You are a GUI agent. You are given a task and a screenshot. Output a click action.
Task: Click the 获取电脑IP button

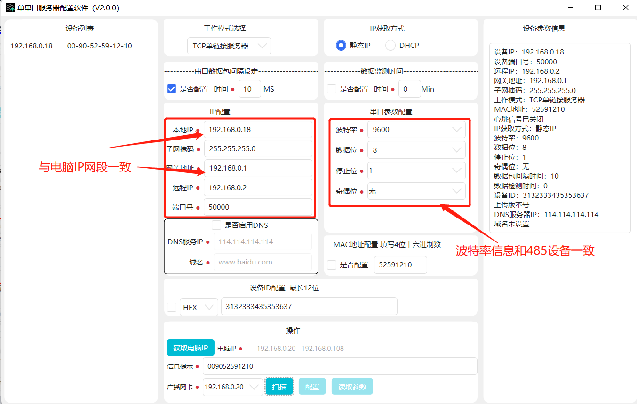coord(191,348)
